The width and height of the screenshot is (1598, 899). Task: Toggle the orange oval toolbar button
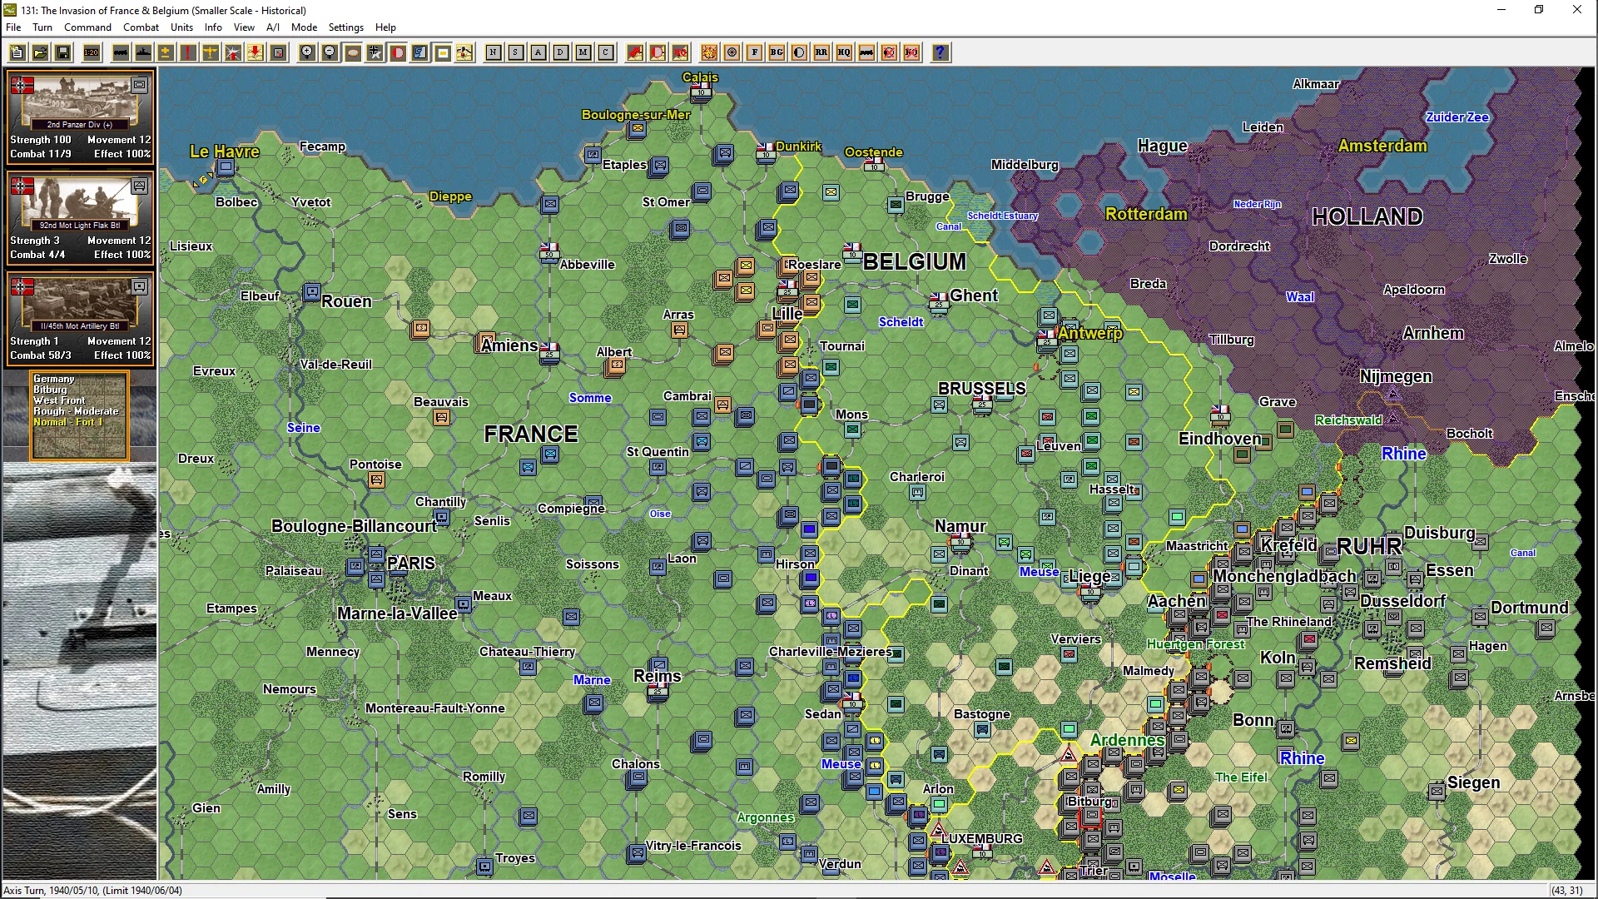point(353,52)
